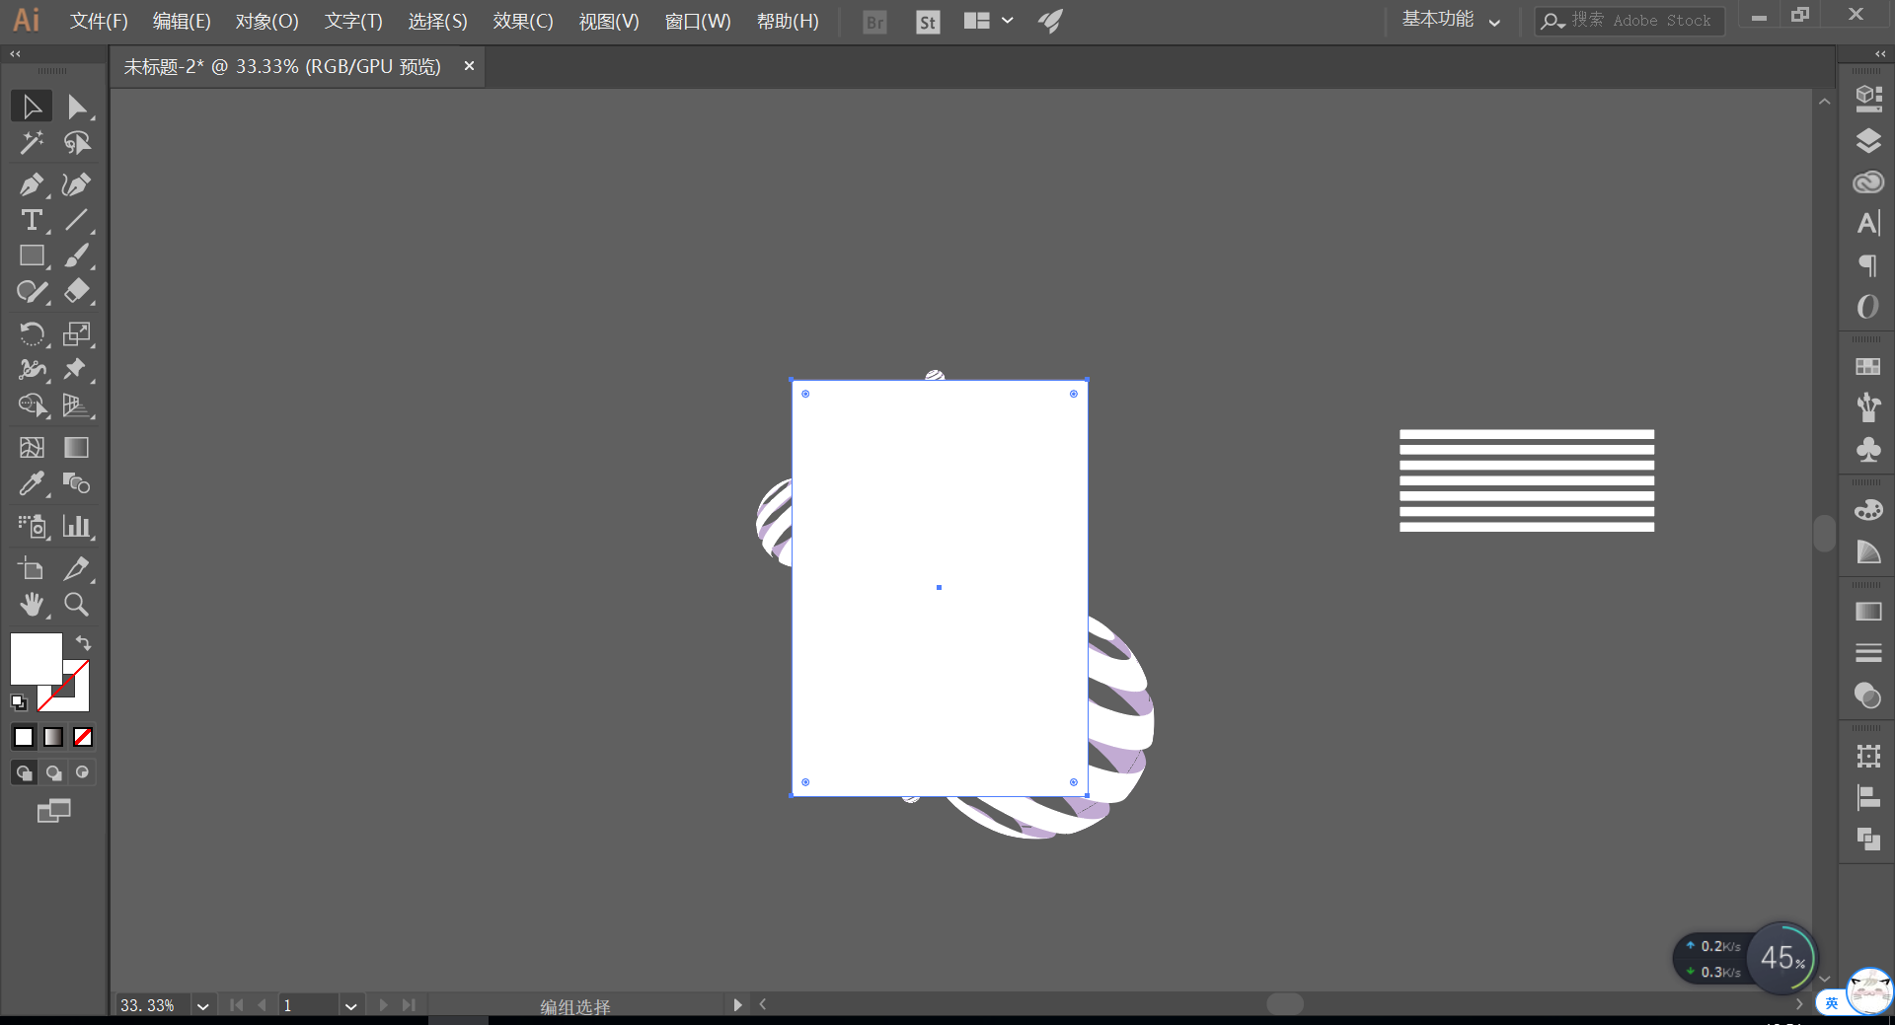Select the Shaper tool
The width and height of the screenshot is (1895, 1025).
pos(32,292)
